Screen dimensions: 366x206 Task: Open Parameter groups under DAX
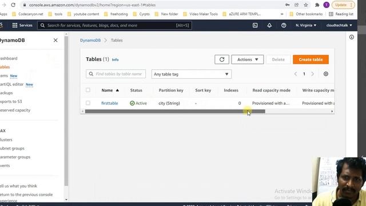click(15, 157)
